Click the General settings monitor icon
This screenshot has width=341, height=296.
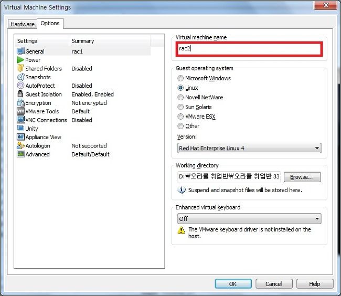click(20, 51)
